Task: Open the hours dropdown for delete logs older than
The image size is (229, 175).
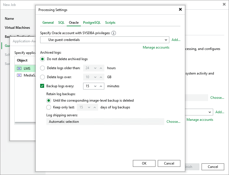Action: (x=95, y=68)
